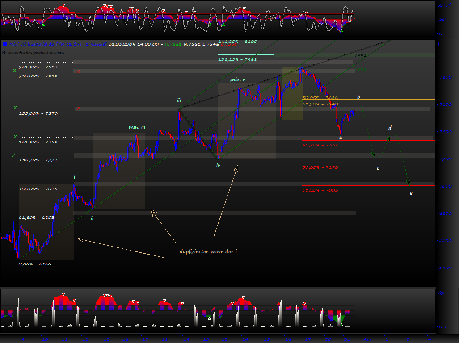Click the red 61,80% - 7338 retracement label
Viewport: 459px width, 343px height.
[320, 145]
